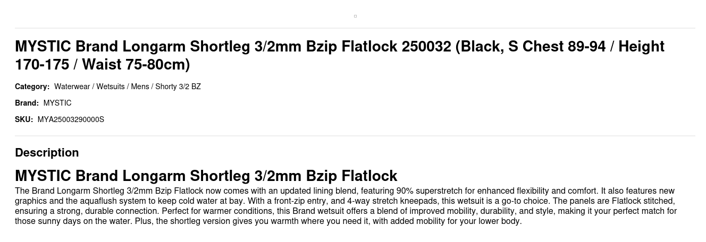The width and height of the screenshot is (706, 242).
Task: Click the first slash separator after Waterwear
Action: coord(93,87)
